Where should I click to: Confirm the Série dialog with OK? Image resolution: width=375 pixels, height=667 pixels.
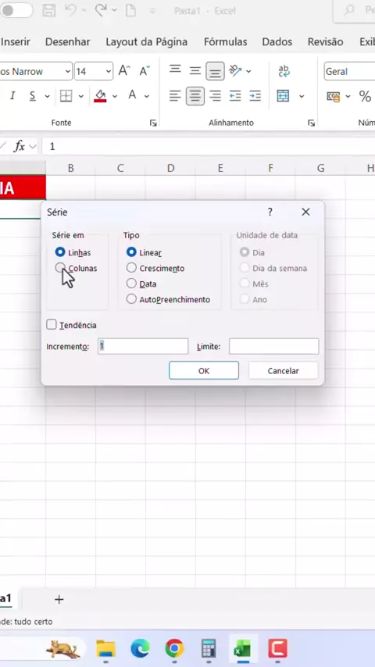coord(204,370)
